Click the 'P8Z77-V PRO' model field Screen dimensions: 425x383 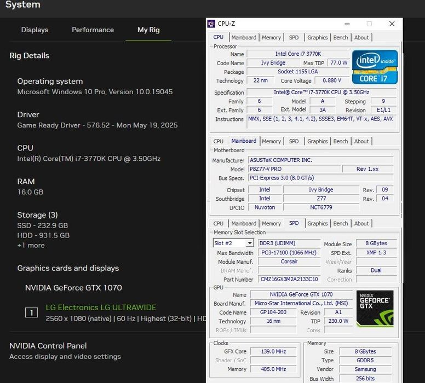coord(294,169)
